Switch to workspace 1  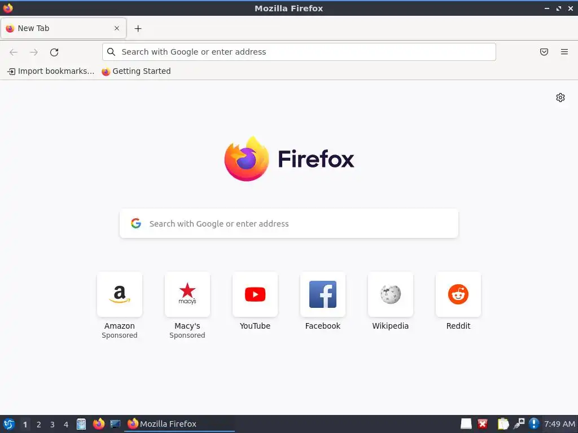(25, 425)
